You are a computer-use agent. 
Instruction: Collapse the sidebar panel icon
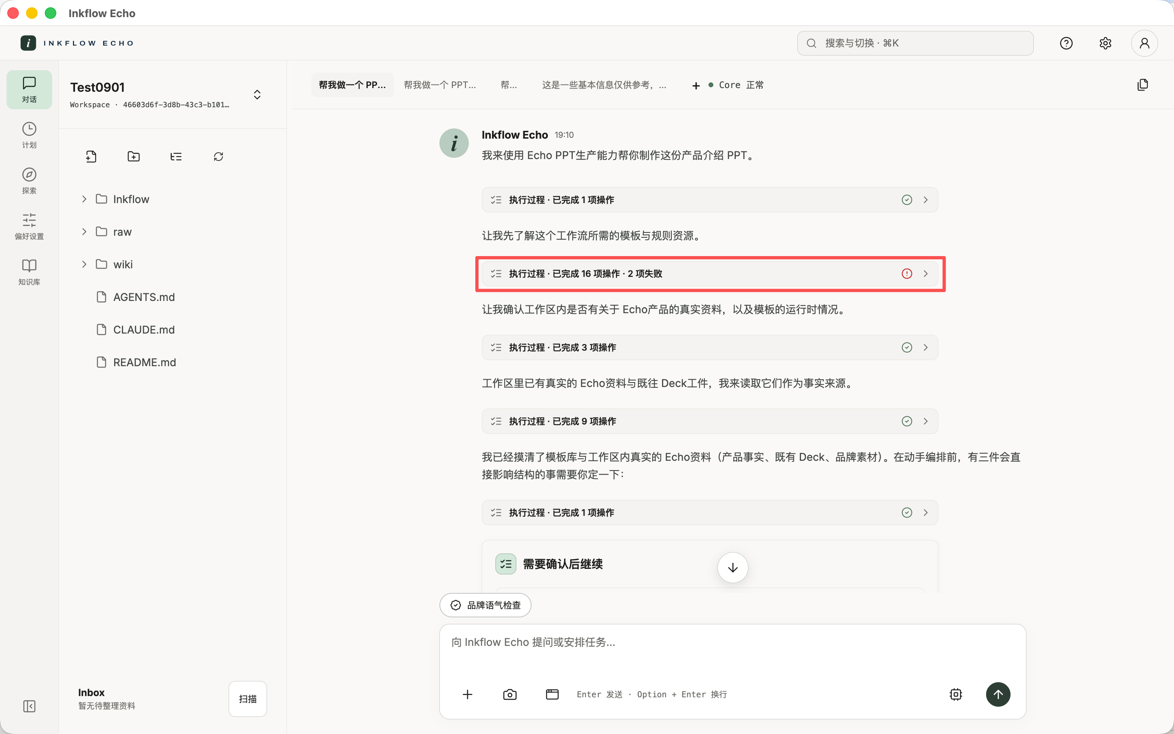29,706
